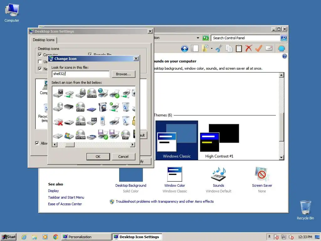This screenshot has width=321, height=241.
Task: Select the camcorder icon
Action: click(x=103, y=107)
